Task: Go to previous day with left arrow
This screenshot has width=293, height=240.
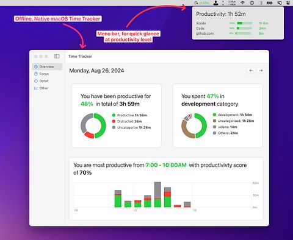Action: (x=251, y=70)
